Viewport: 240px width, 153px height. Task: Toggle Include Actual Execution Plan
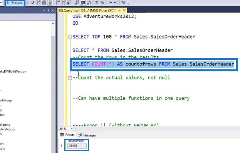[58, 3]
